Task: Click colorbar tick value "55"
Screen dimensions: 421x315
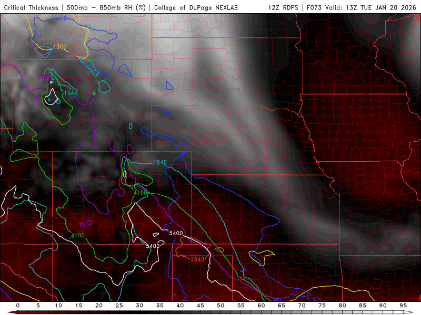Action: pyautogui.click(x=241, y=306)
